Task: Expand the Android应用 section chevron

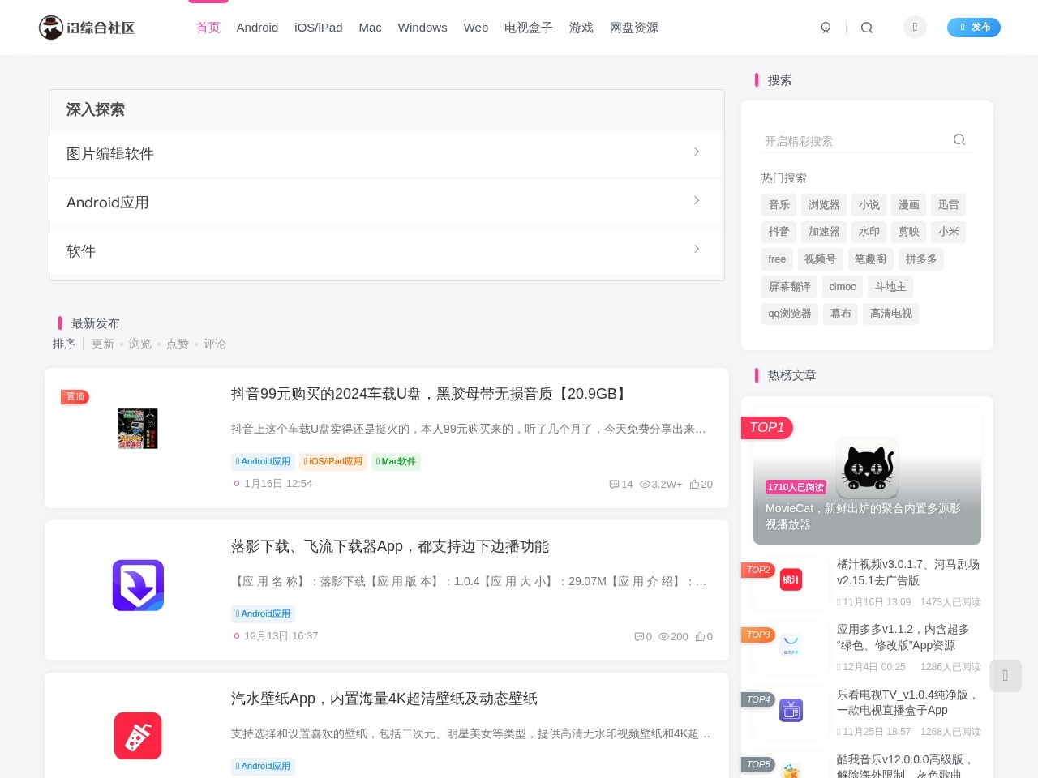Action: [x=697, y=200]
